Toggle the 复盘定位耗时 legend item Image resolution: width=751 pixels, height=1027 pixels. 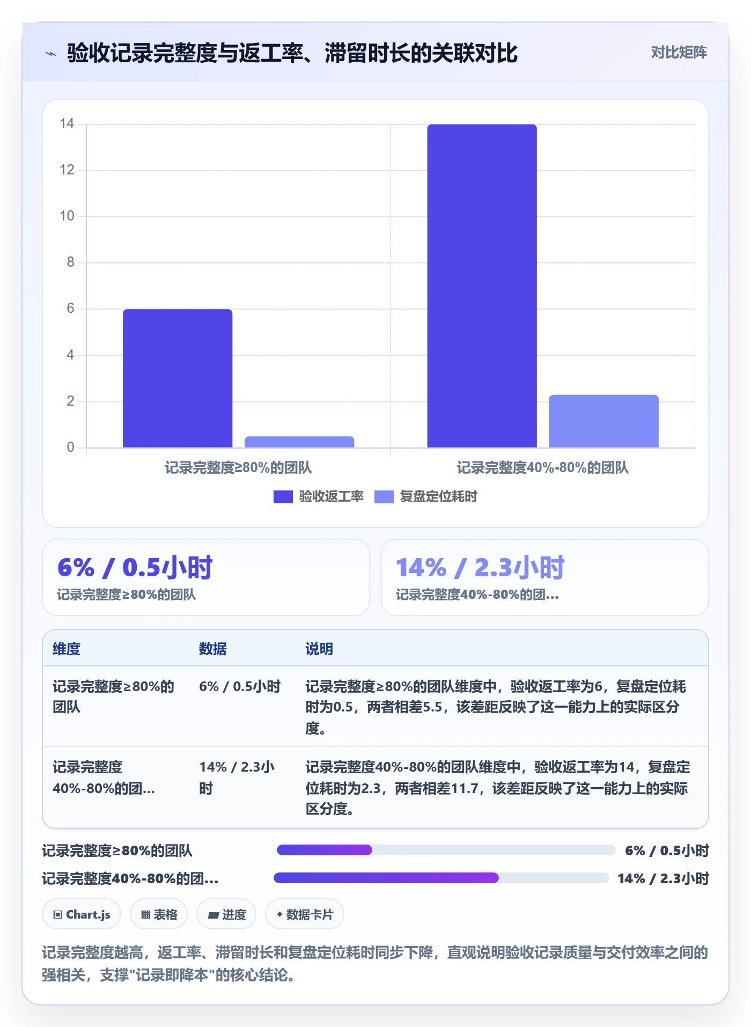pyautogui.click(x=426, y=496)
